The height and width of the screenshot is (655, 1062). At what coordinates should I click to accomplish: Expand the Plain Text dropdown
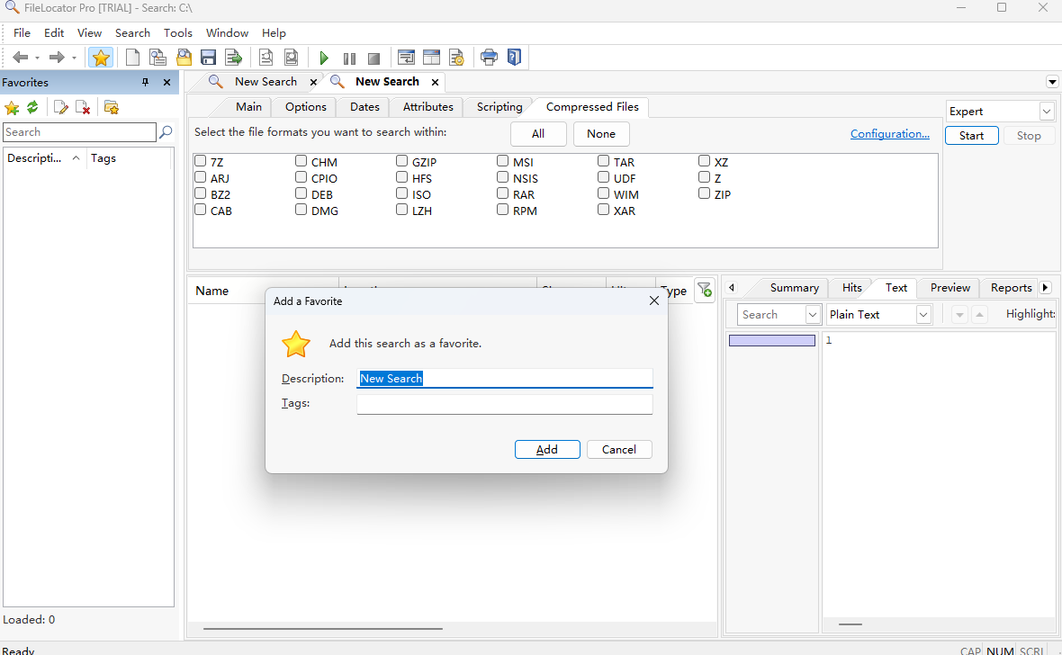click(x=923, y=315)
